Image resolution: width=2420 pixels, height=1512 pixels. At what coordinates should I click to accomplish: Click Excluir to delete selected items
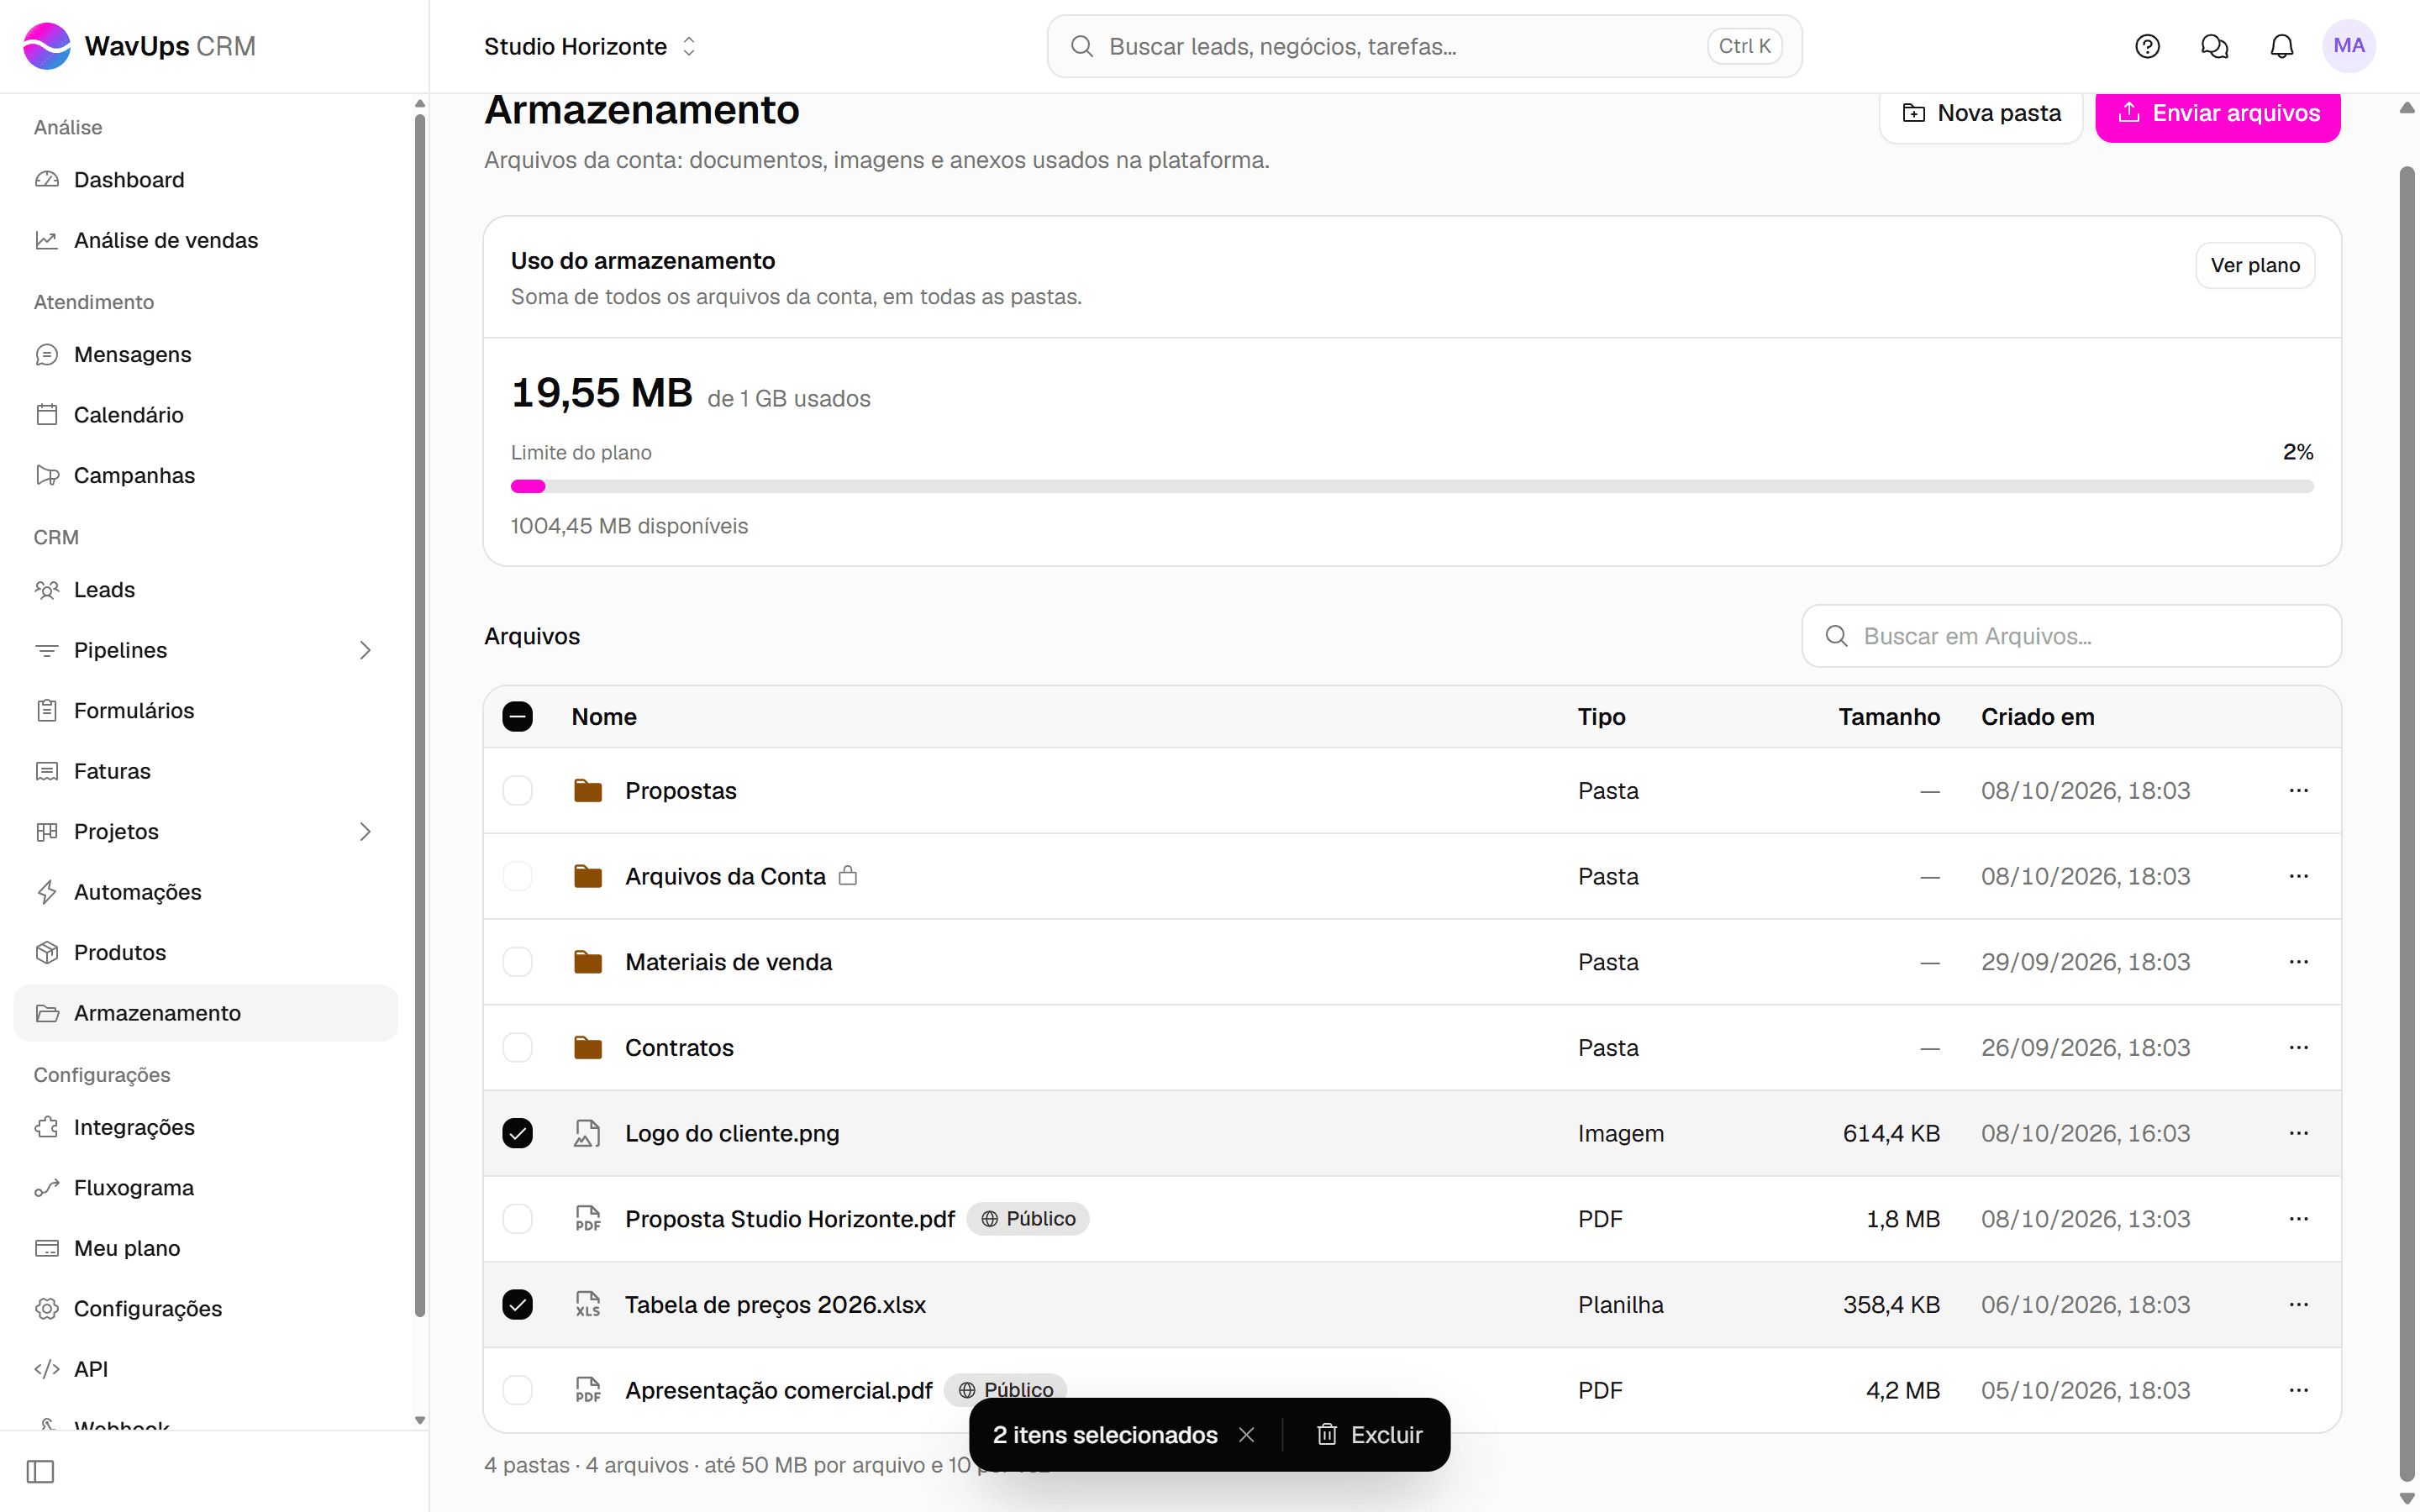tap(1369, 1435)
